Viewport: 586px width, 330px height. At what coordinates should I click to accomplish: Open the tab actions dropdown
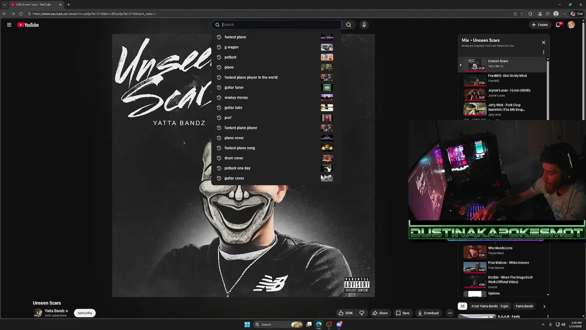[x=4, y=5]
